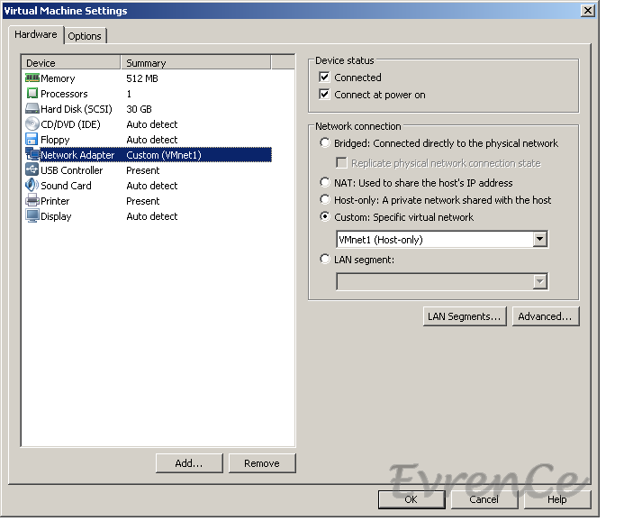Toggle Connect at power on checkbox
642x521 pixels.
pyautogui.click(x=325, y=95)
